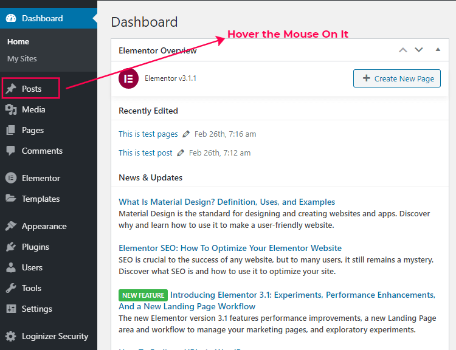Click the Elementor logo in the Overview widget
This screenshot has height=350, width=456.
coord(128,78)
